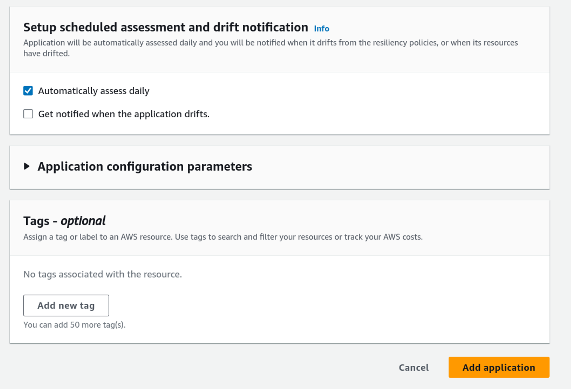This screenshot has width=571, height=389.
Task: Click the 'Assign a tag or label' description
Action: point(223,237)
